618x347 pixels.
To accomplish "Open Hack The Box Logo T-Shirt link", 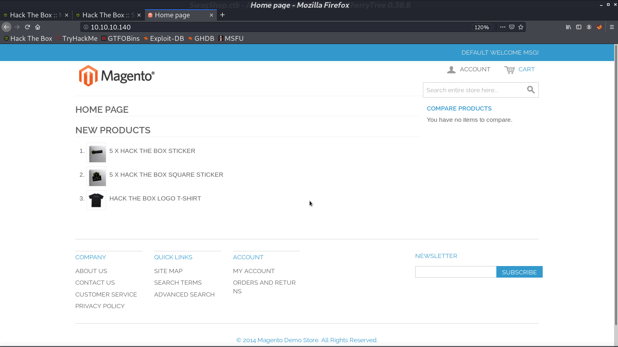I will point(155,199).
